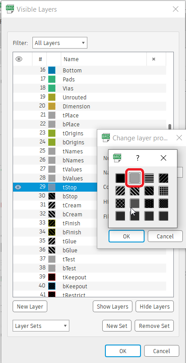
Task: Pick the grid crosshatch fill pattern
Action: [x=163, y=191]
